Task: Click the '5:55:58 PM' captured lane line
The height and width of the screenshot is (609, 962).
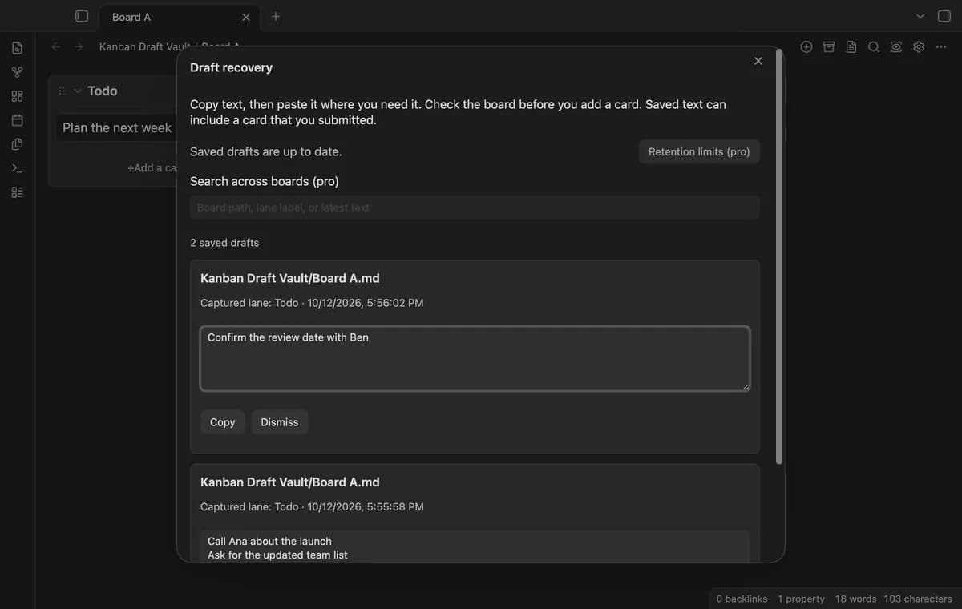Action: coord(312,506)
